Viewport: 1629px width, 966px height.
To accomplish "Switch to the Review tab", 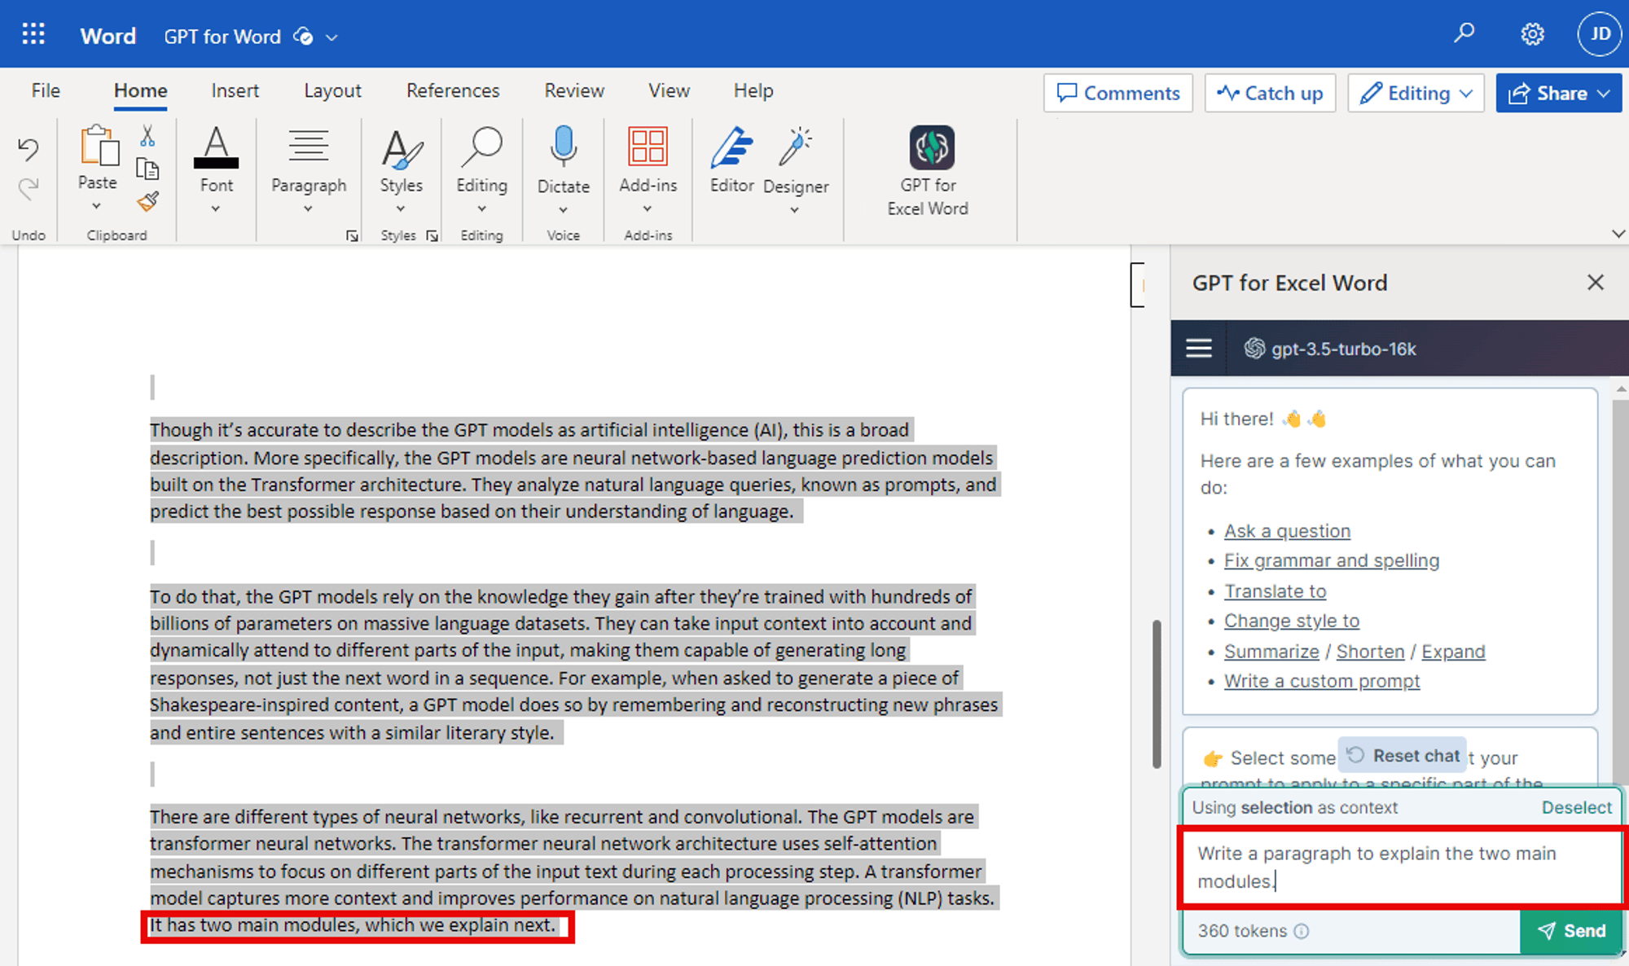I will (574, 90).
